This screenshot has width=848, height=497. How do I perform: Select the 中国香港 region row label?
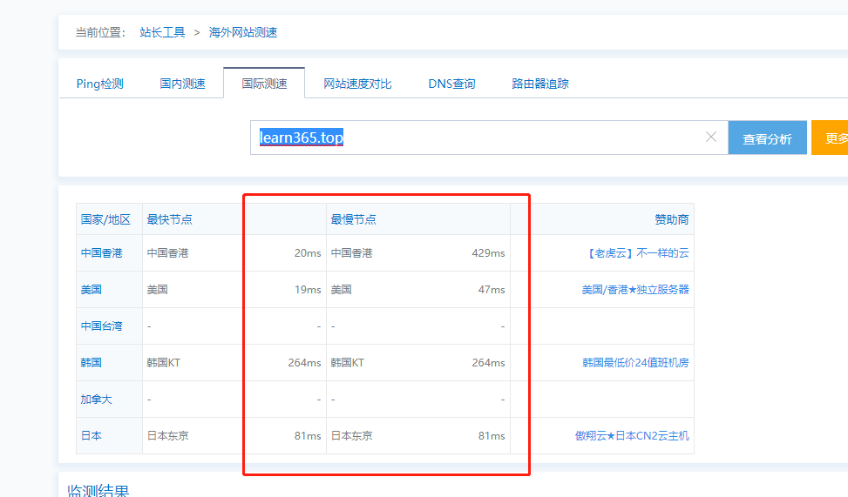102,253
